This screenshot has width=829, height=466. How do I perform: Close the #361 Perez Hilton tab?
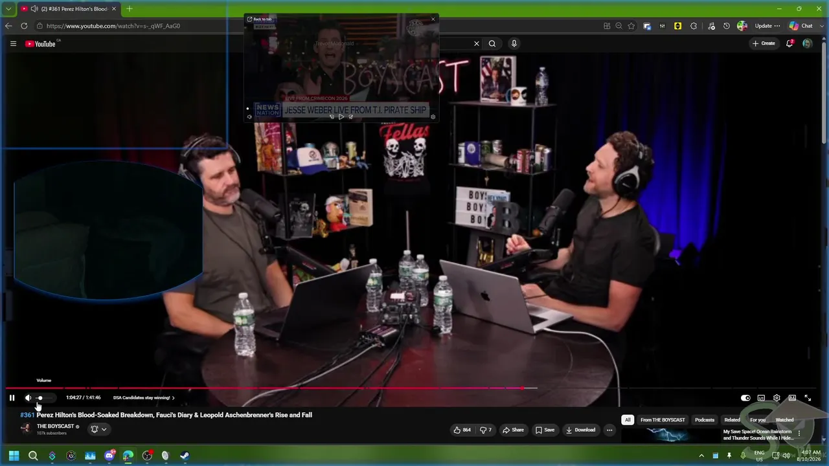pos(114,9)
